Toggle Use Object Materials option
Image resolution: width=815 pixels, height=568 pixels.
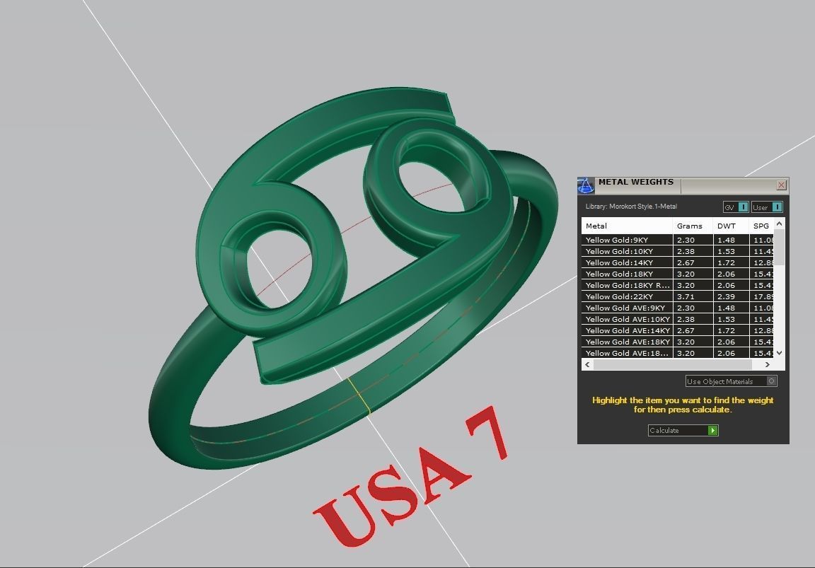pyautogui.click(x=731, y=381)
